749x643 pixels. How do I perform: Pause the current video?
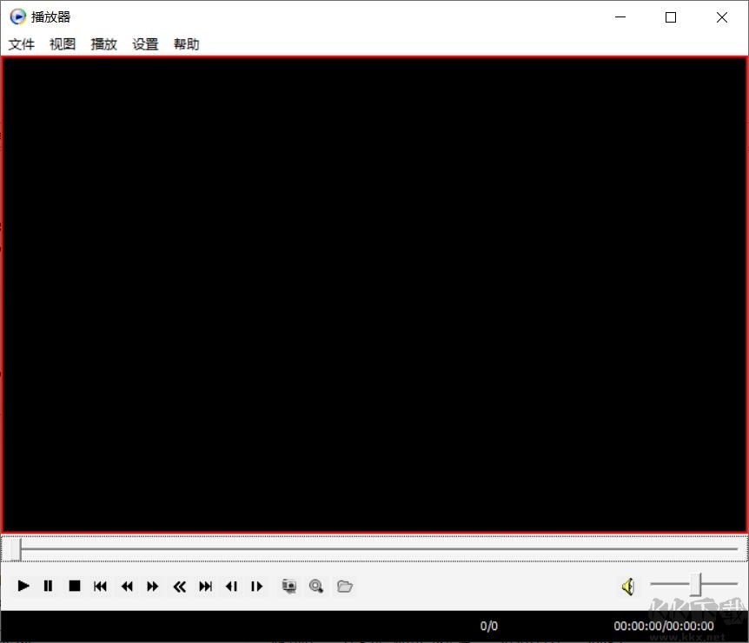click(x=48, y=586)
